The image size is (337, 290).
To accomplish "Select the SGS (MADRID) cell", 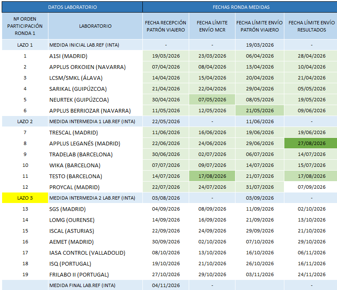I will 95,209.
